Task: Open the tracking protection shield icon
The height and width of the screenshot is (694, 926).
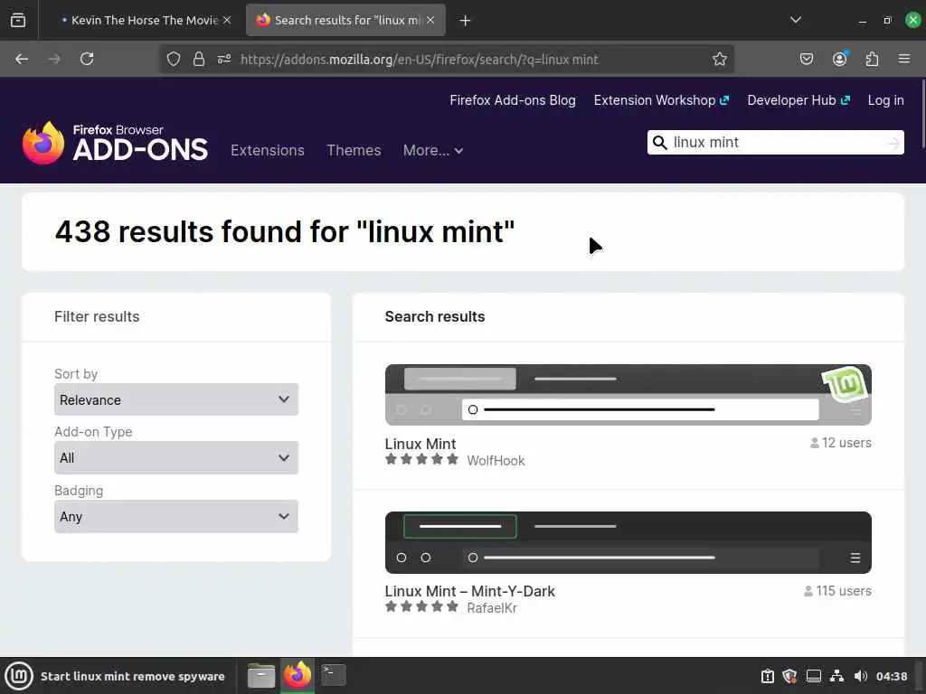Action: [174, 59]
